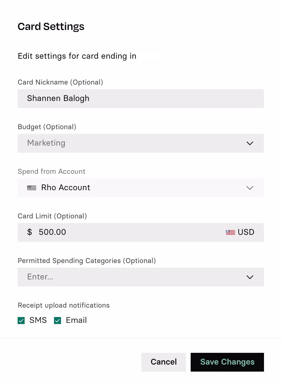Click the USD flag icon in Card Limit

(x=231, y=232)
